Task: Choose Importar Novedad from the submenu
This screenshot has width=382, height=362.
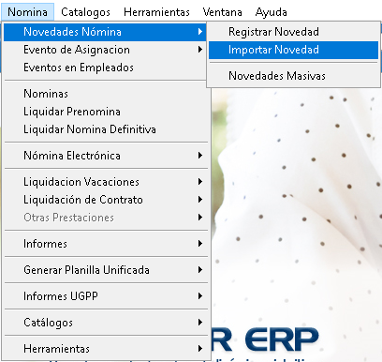Action: [x=293, y=50]
